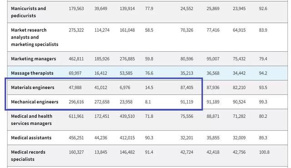This screenshot has width=291, height=168.
Task: Select the Marketing managers row label
Action: tap(33, 59)
